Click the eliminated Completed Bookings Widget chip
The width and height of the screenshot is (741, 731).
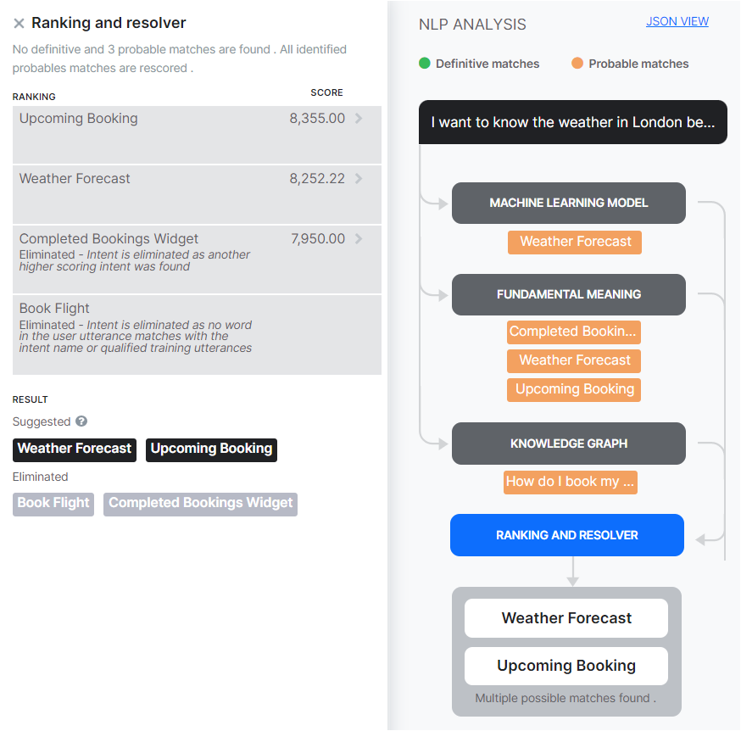200,503
